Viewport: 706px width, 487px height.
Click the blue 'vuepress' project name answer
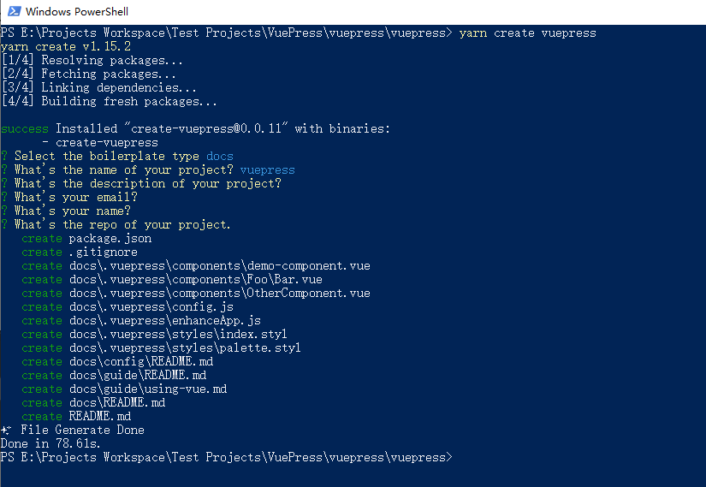click(268, 170)
